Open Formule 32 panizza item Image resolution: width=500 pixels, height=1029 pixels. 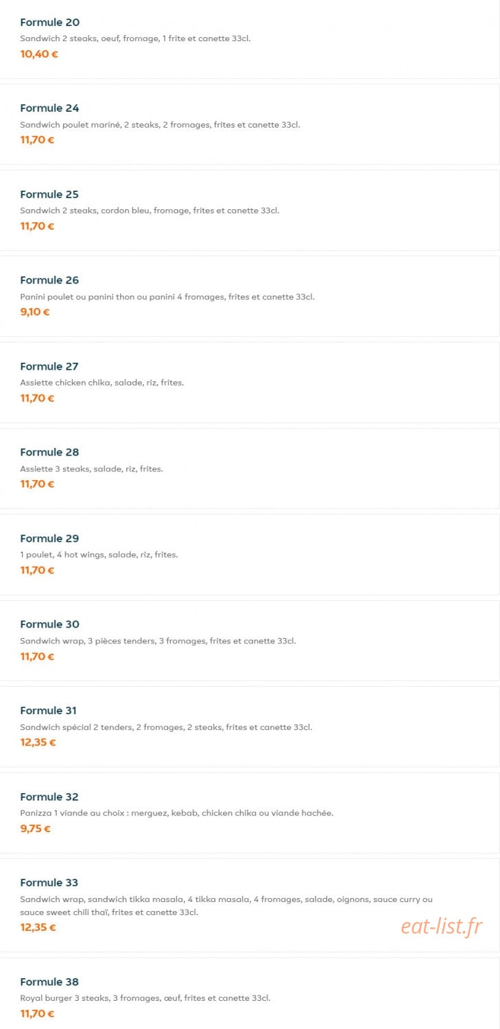click(250, 813)
